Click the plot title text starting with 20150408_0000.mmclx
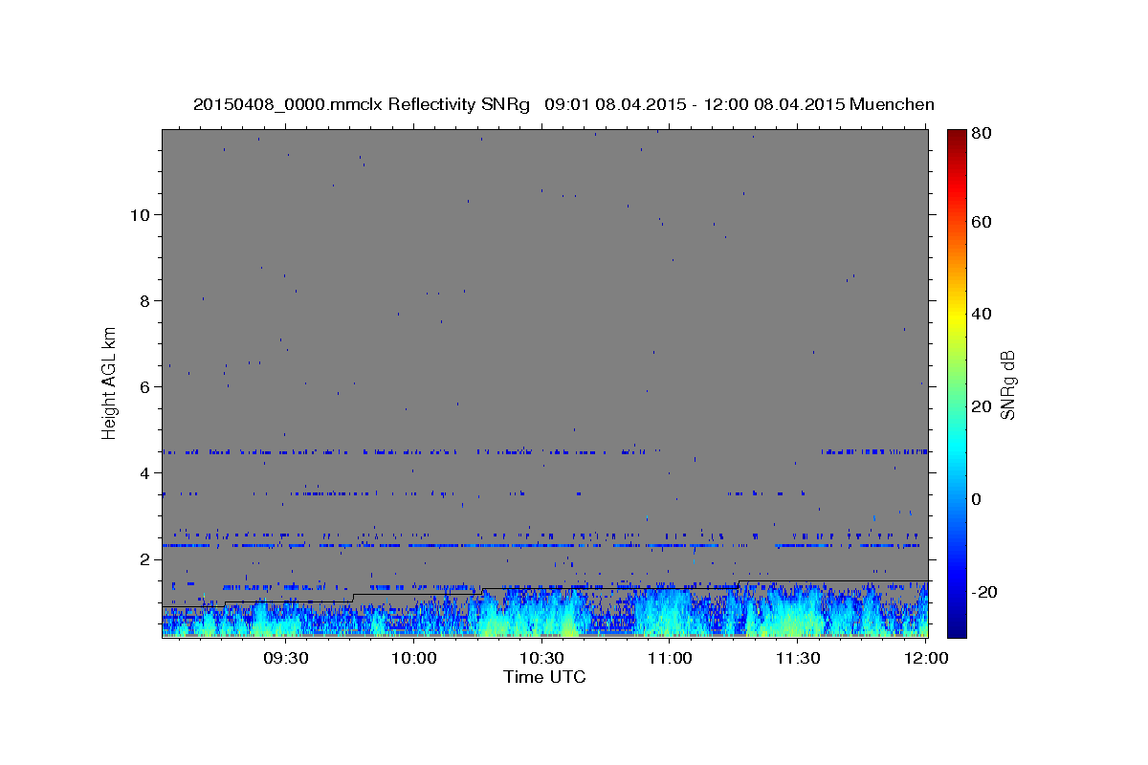Image resolution: width=1148 pixels, height=765 pixels. pyautogui.click(x=563, y=104)
